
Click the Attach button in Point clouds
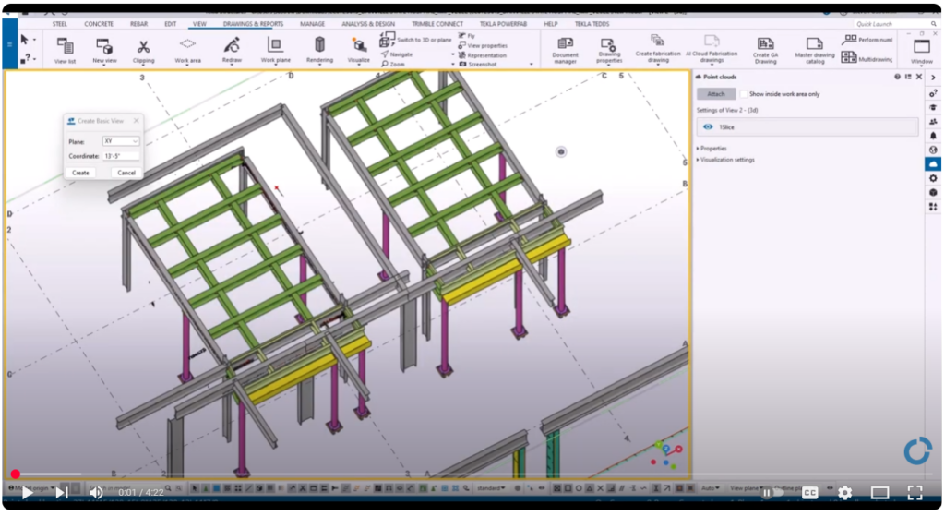tap(716, 94)
